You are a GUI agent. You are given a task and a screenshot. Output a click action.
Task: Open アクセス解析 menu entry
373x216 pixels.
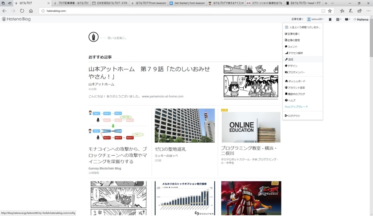point(303,53)
